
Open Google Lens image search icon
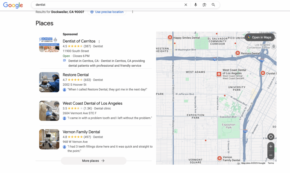[204, 5]
